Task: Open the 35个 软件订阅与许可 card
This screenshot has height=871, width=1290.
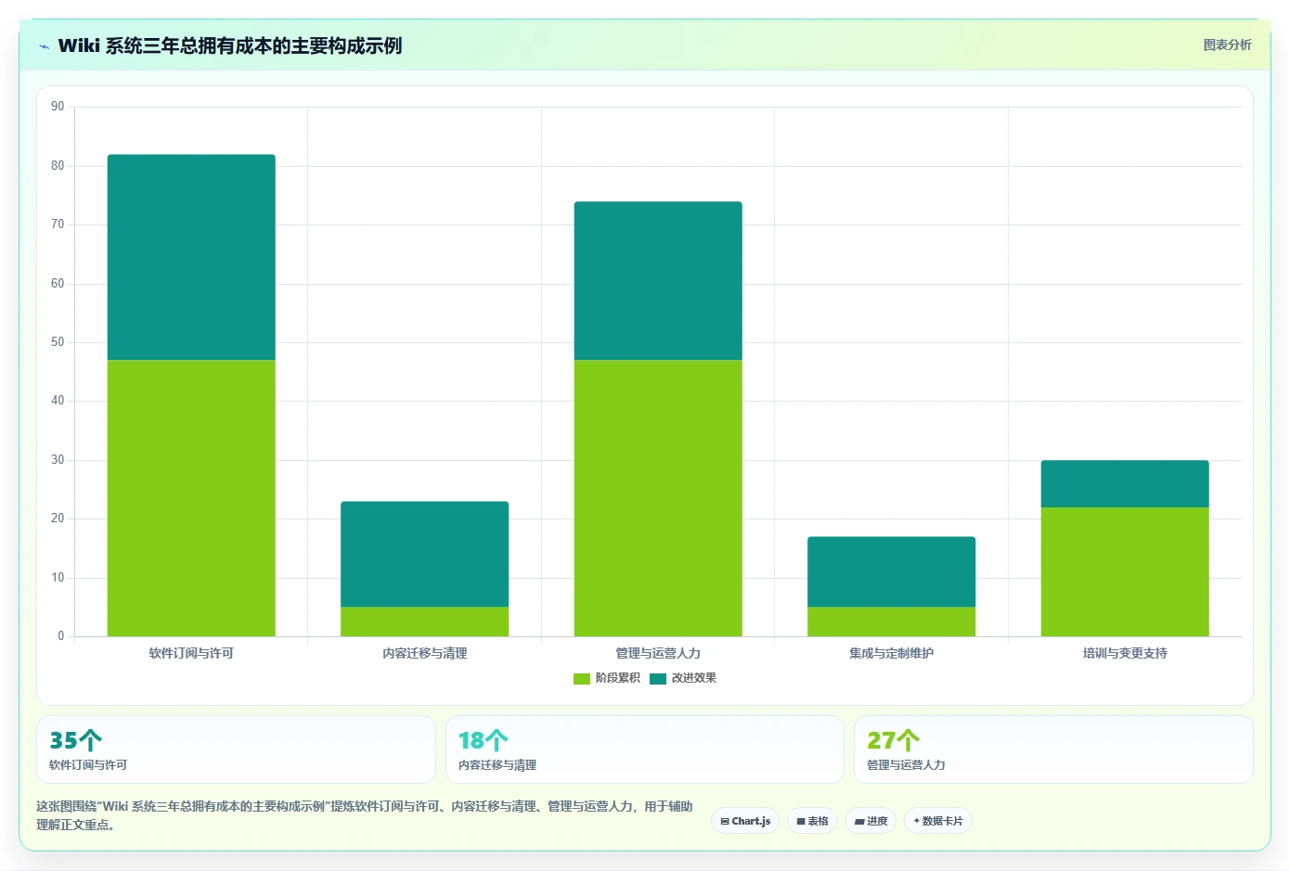Action: [236, 749]
